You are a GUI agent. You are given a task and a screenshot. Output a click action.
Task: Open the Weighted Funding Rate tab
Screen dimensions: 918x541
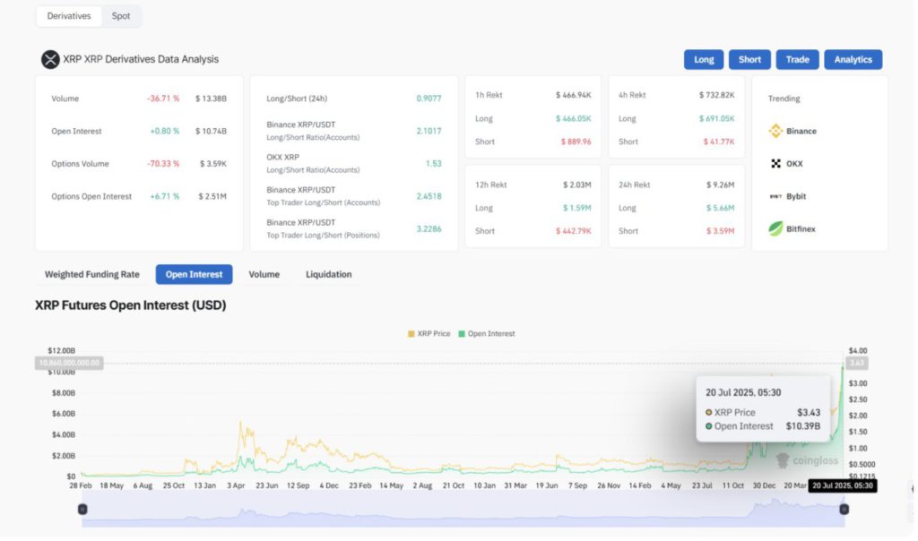coord(94,274)
